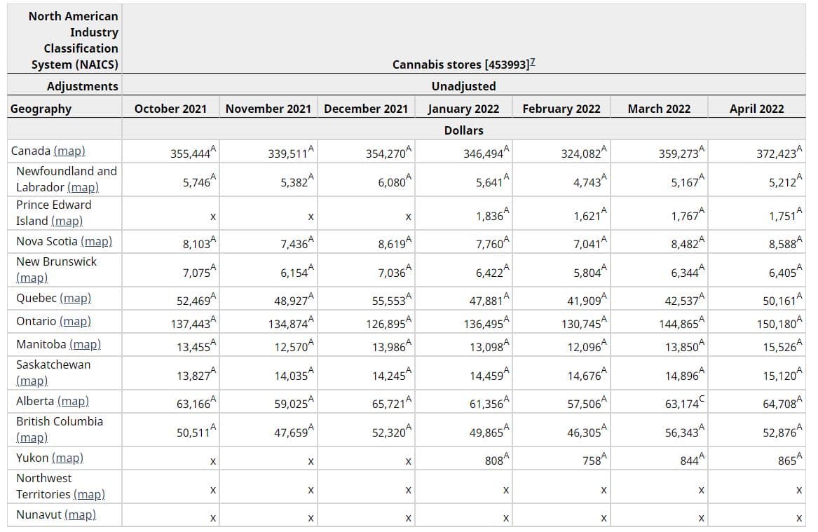
Task: Open the Yukon map link
Action: pyautogui.click(x=68, y=458)
